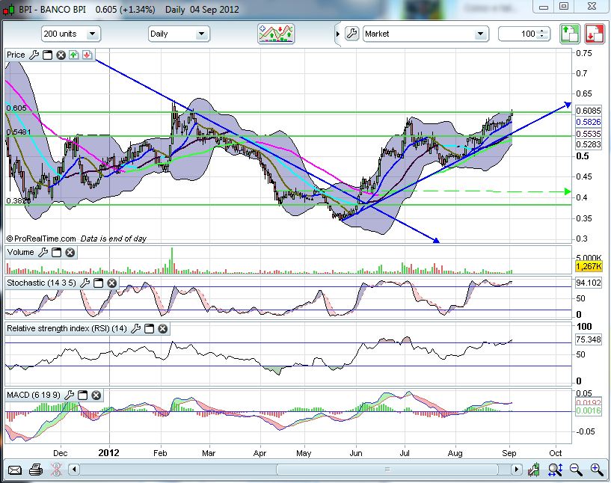Send chart by email envelope icon
Viewport: 611px width, 483px height.
[x=14, y=470]
